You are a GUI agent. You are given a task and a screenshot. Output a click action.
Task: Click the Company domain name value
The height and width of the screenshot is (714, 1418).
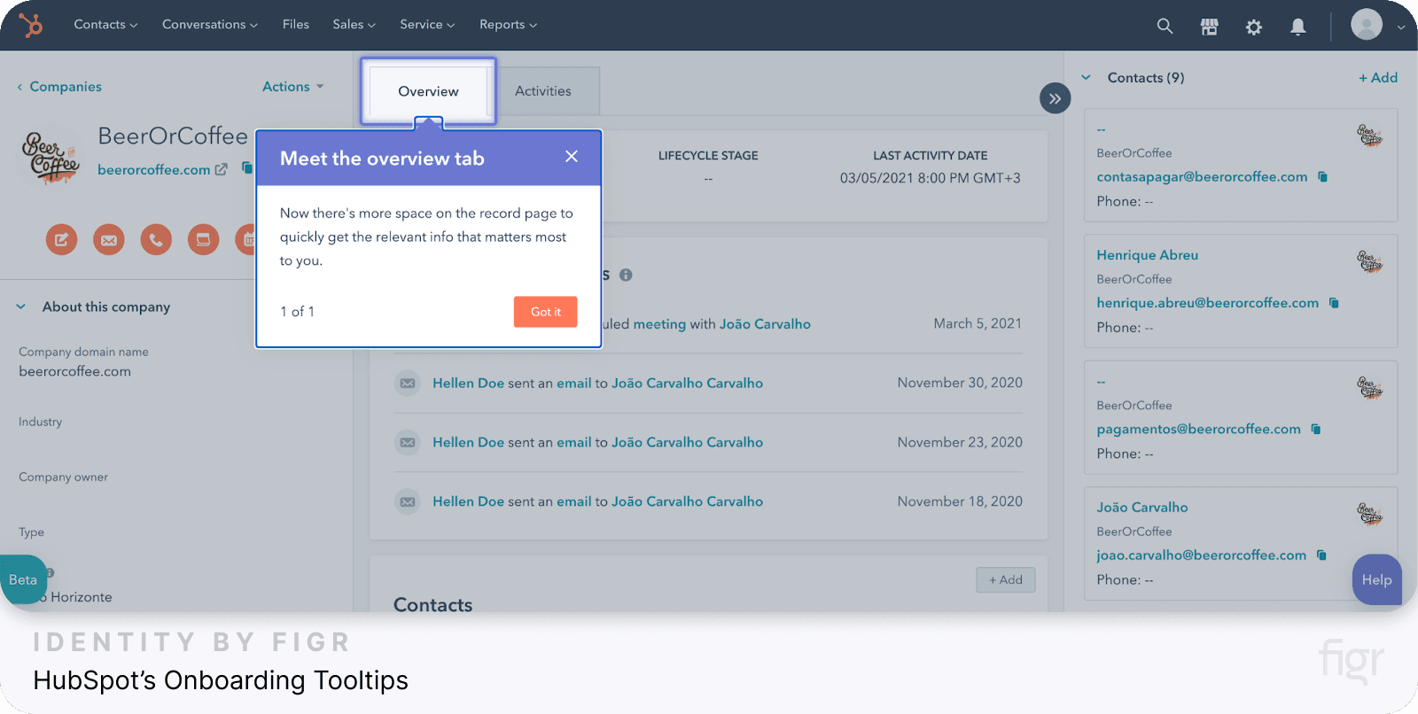coord(74,372)
